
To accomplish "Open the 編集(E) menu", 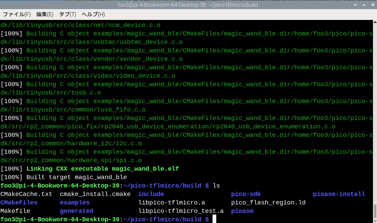I will (x=45, y=14).
